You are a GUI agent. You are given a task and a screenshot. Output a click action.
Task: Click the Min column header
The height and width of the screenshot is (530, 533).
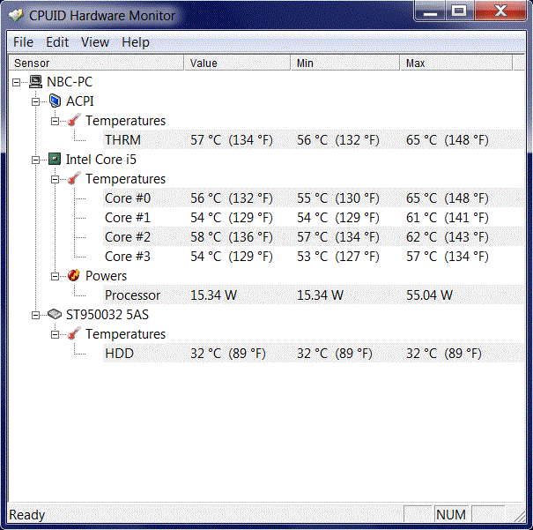coord(345,63)
